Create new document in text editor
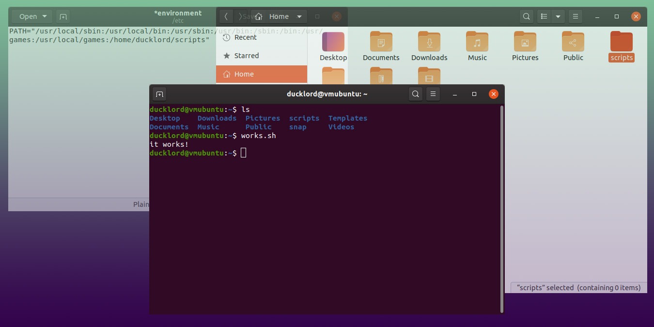Viewport: 654px width, 327px height. 63,16
